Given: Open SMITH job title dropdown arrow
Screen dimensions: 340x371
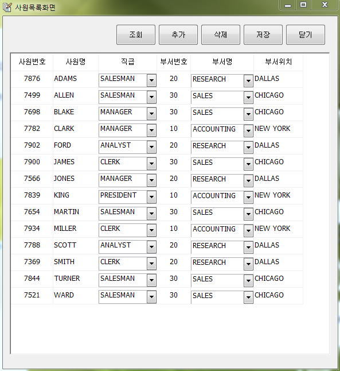Looking at the screenshot, I should click(151, 264).
